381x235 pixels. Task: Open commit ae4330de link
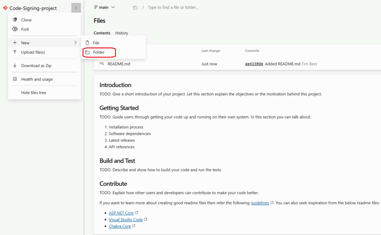(x=254, y=64)
